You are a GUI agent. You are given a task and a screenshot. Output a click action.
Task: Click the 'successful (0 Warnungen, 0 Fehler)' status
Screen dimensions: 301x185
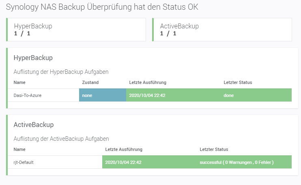236,162
